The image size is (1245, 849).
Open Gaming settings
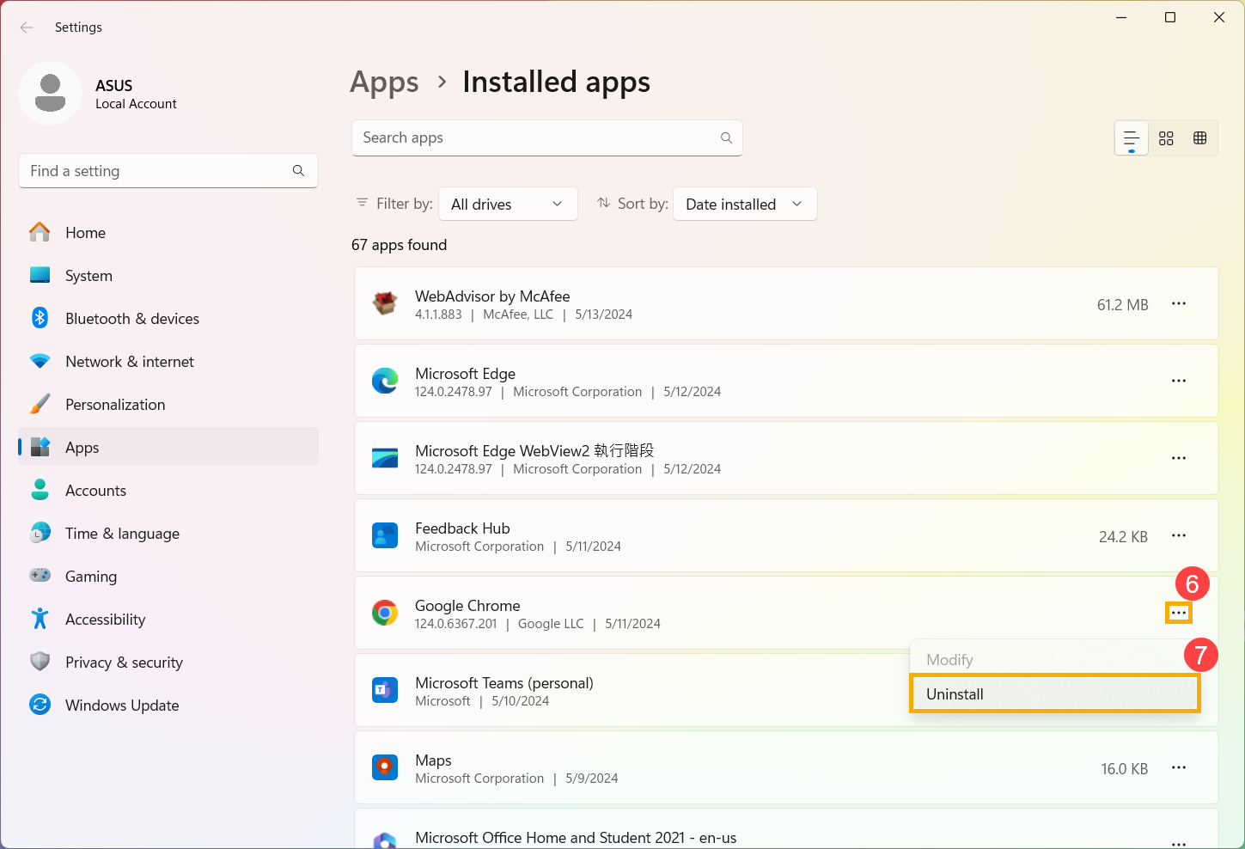pos(168,576)
